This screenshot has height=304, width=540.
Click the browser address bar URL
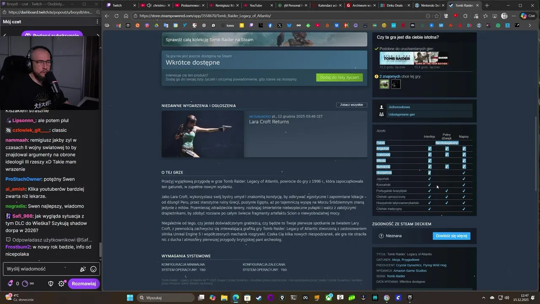[x=205, y=16]
